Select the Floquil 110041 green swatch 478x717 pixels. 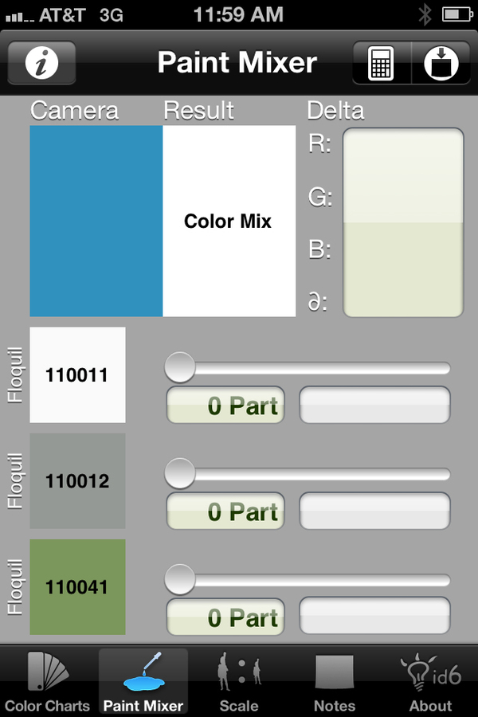pos(78,586)
